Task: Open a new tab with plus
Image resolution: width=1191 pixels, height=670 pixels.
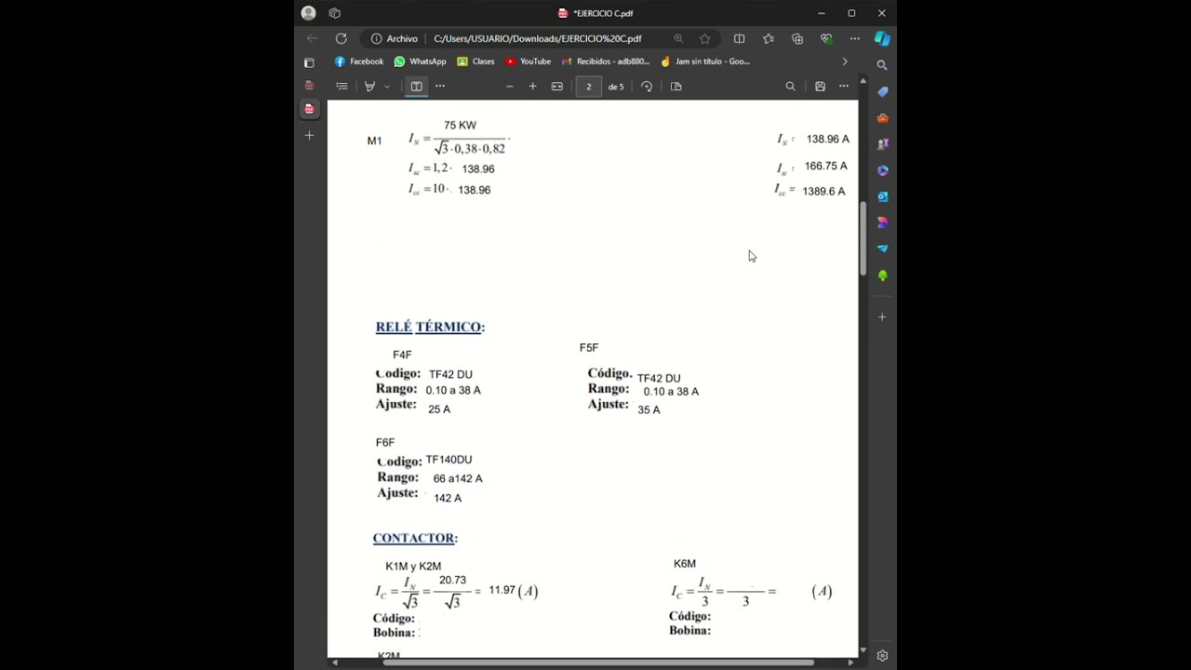Action: point(309,135)
